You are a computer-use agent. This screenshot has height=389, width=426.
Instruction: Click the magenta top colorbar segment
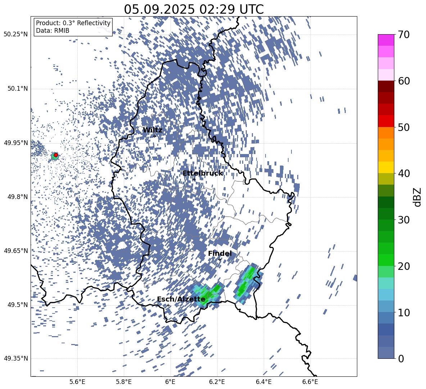point(386,40)
